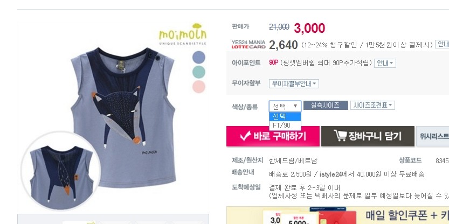Select the blue color swatch
This screenshot has width=449, height=224.
(199, 57)
